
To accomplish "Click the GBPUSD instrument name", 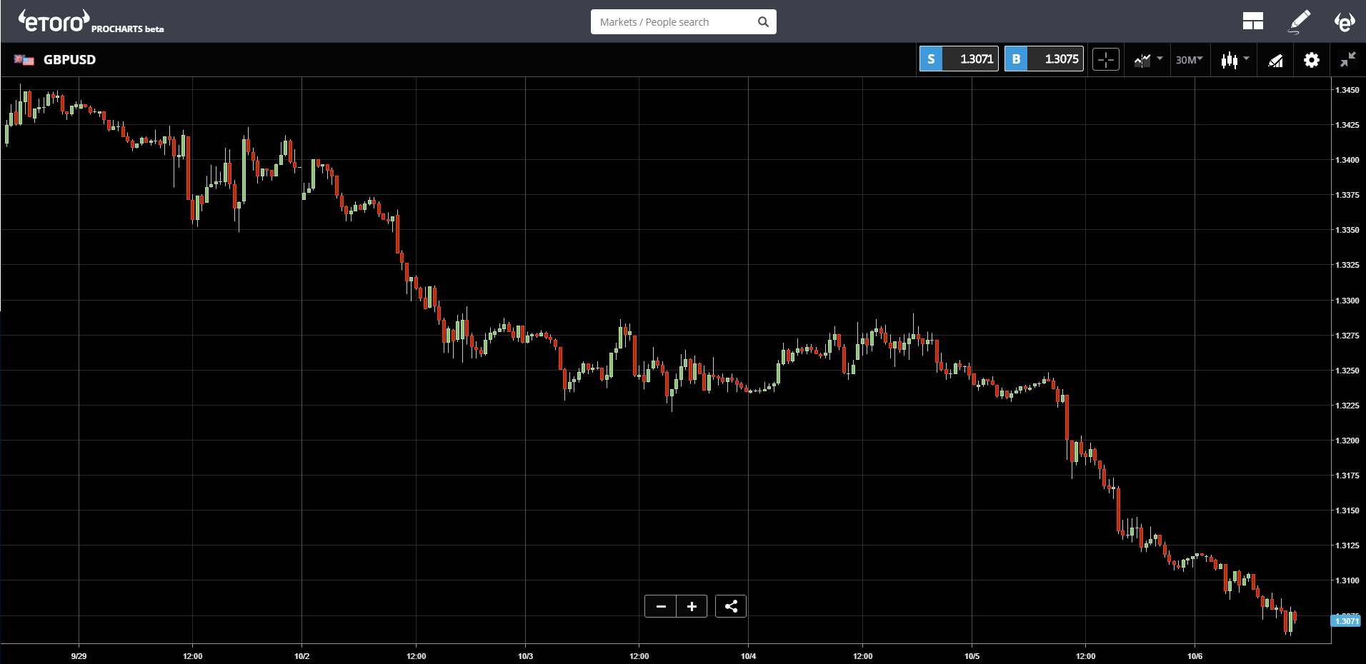I will tap(69, 60).
